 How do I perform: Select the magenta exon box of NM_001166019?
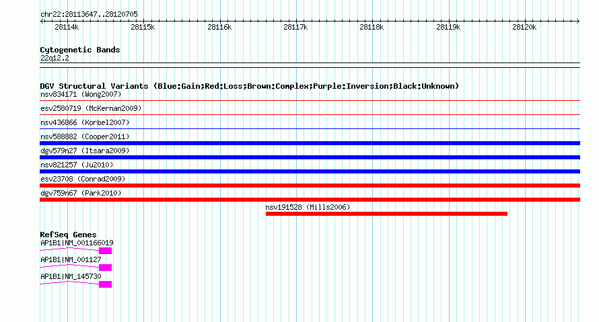[106, 251]
